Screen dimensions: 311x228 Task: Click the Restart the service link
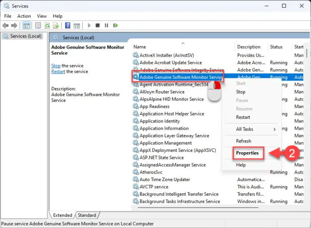(x=58, y=71)
